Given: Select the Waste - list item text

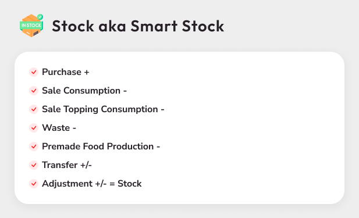Looking at the screenshot, I should click(x=59, y=128).
